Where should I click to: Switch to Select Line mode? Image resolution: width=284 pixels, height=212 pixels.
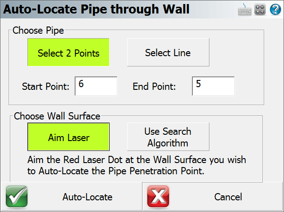pos(168,52)
